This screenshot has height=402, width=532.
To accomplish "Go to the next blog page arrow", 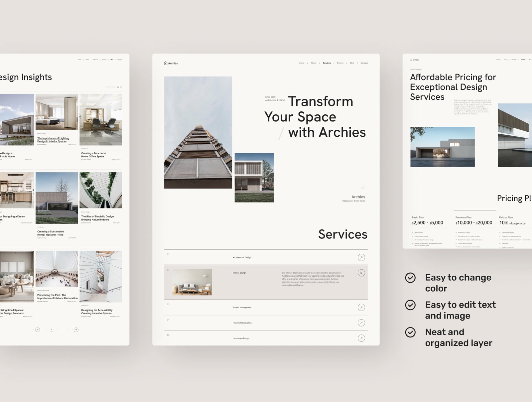I will [76, 330].
